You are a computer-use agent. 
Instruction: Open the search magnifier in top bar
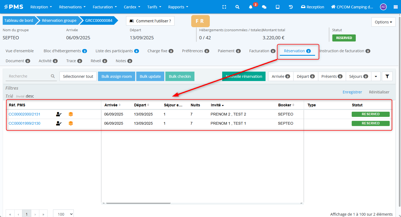point(237,7)
